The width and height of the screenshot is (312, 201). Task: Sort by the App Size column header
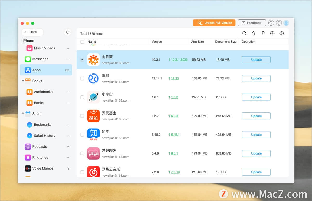pyautogui.click(x=198, y=42)
